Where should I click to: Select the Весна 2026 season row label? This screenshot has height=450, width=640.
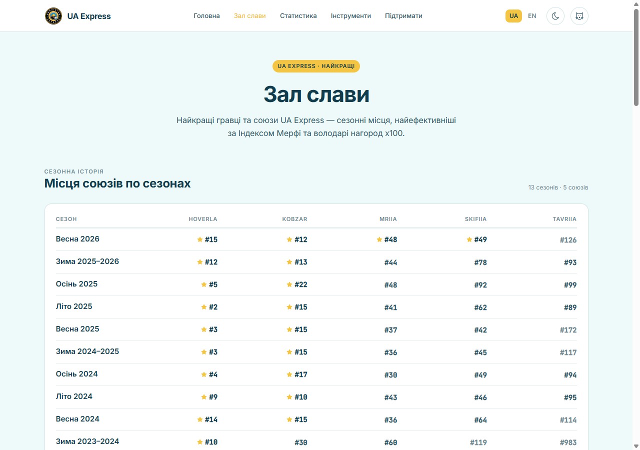tap(77, 239)
